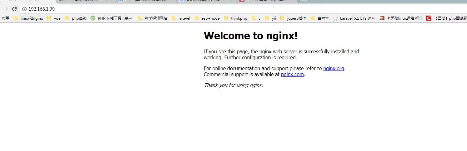Click 'Further configuration is required.' text
467x151 pixels.
click(x=261, y=57)
